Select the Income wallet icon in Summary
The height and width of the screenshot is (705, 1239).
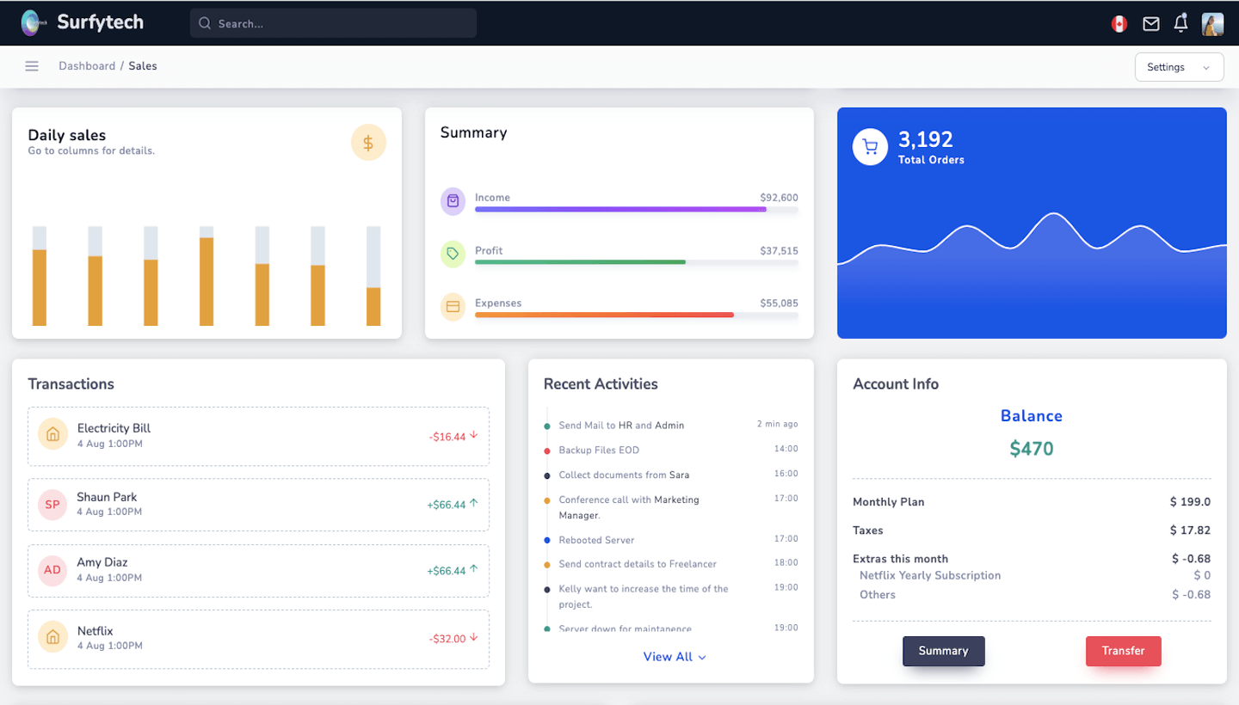(453, 200)
